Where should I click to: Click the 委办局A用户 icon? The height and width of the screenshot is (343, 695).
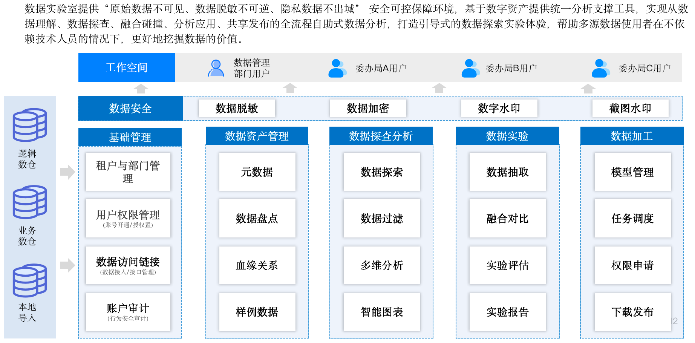coord(337,68)
